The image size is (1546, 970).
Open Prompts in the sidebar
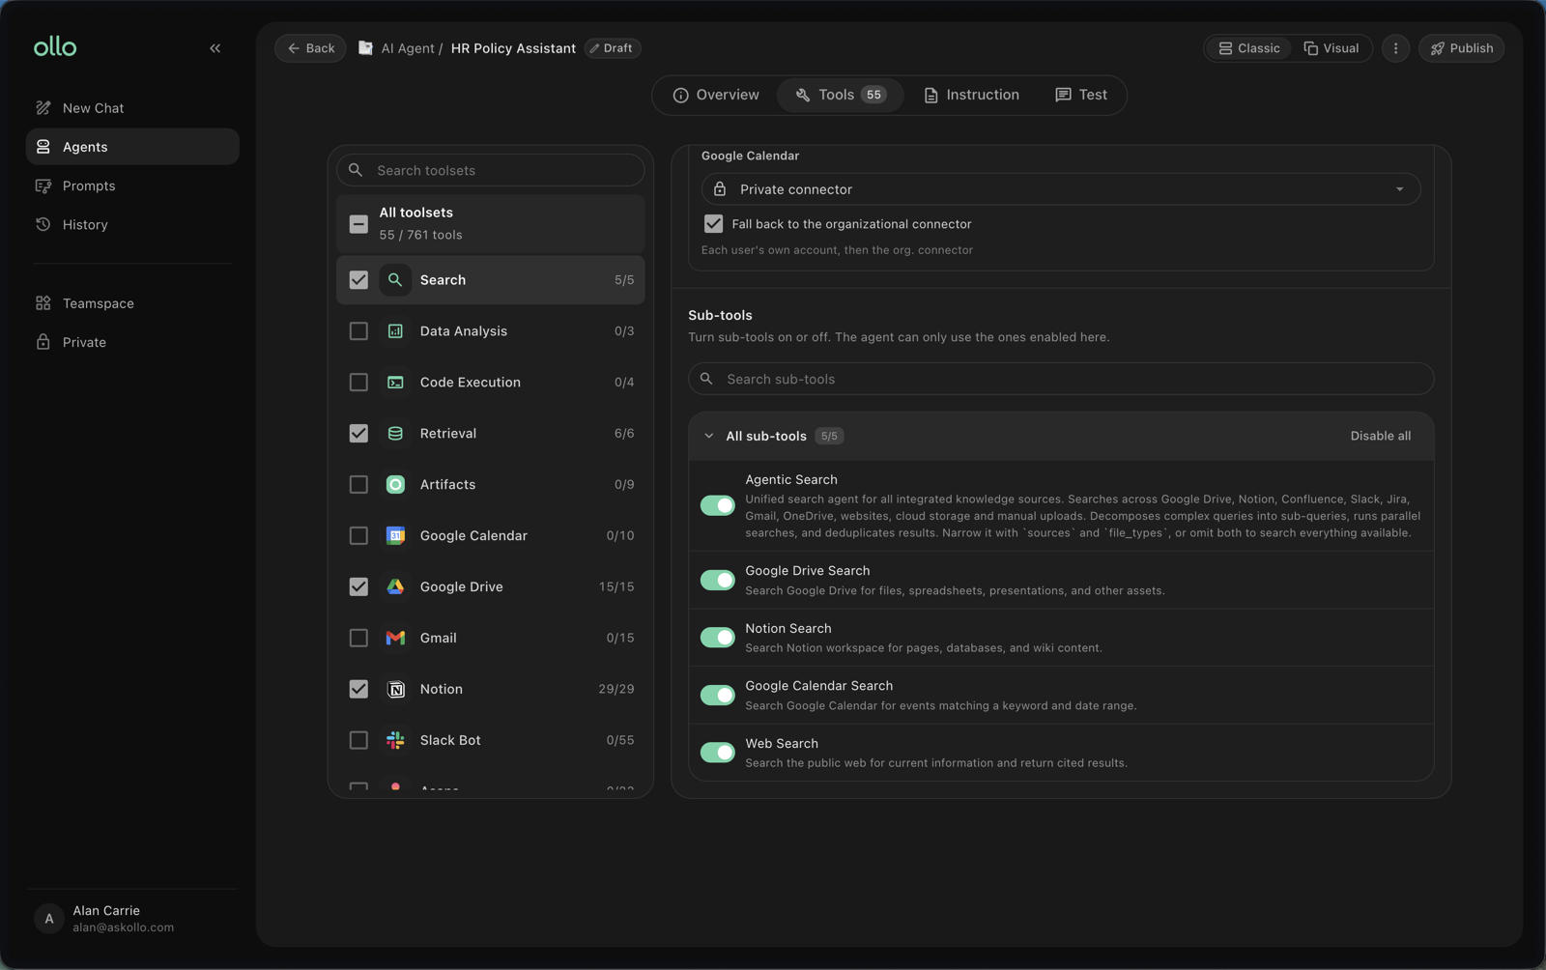tap(132, 185)
